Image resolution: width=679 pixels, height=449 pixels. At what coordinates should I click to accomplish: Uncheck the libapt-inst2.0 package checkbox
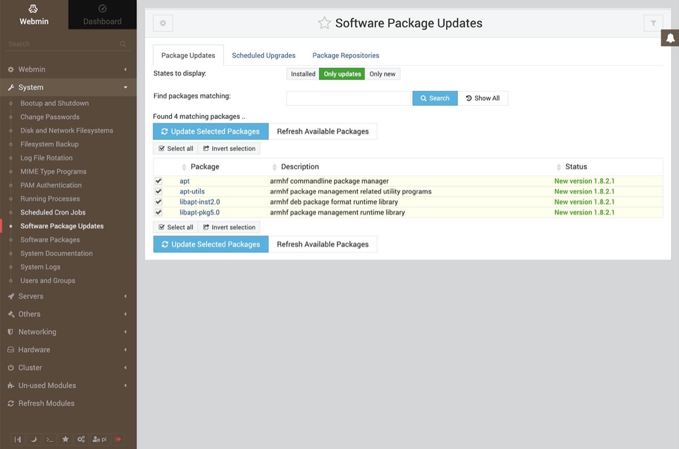(158, 202)
